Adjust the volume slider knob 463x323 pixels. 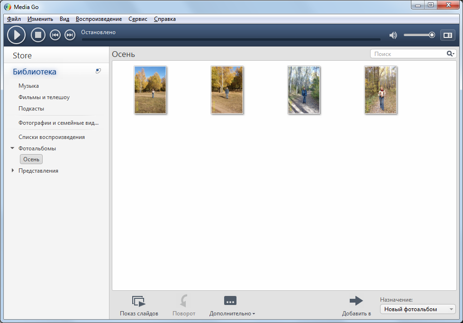(432, 35)
